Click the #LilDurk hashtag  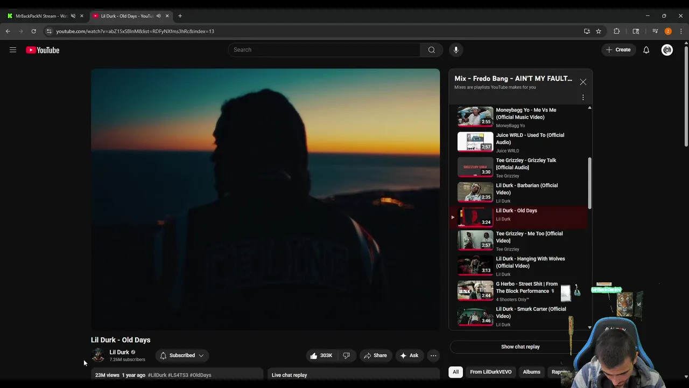coord(157,375)
